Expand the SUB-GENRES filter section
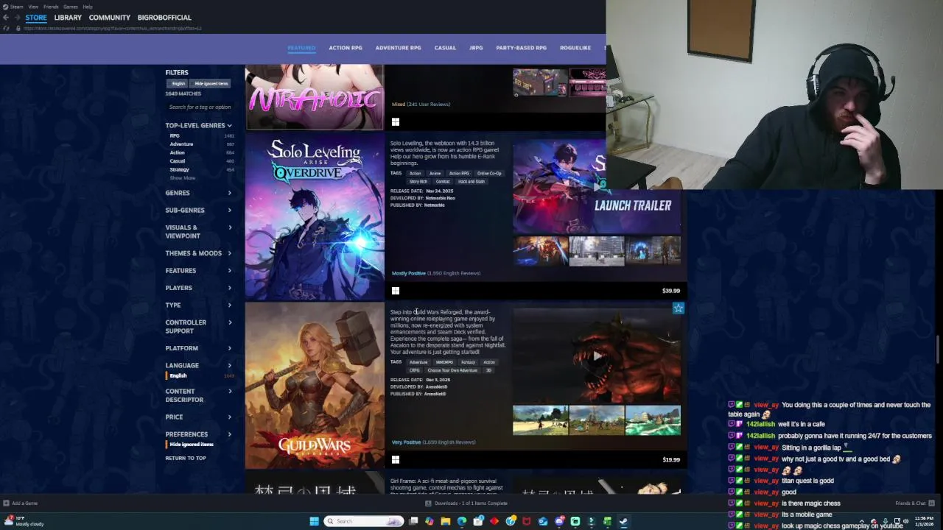This screenshot has width=943, height=530. tap(199, 211)
